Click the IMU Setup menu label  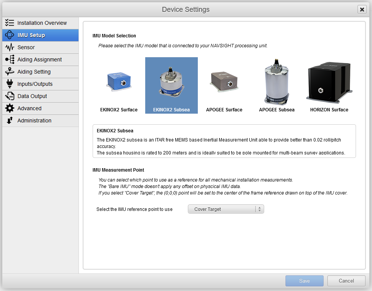(x=31, y=35)
